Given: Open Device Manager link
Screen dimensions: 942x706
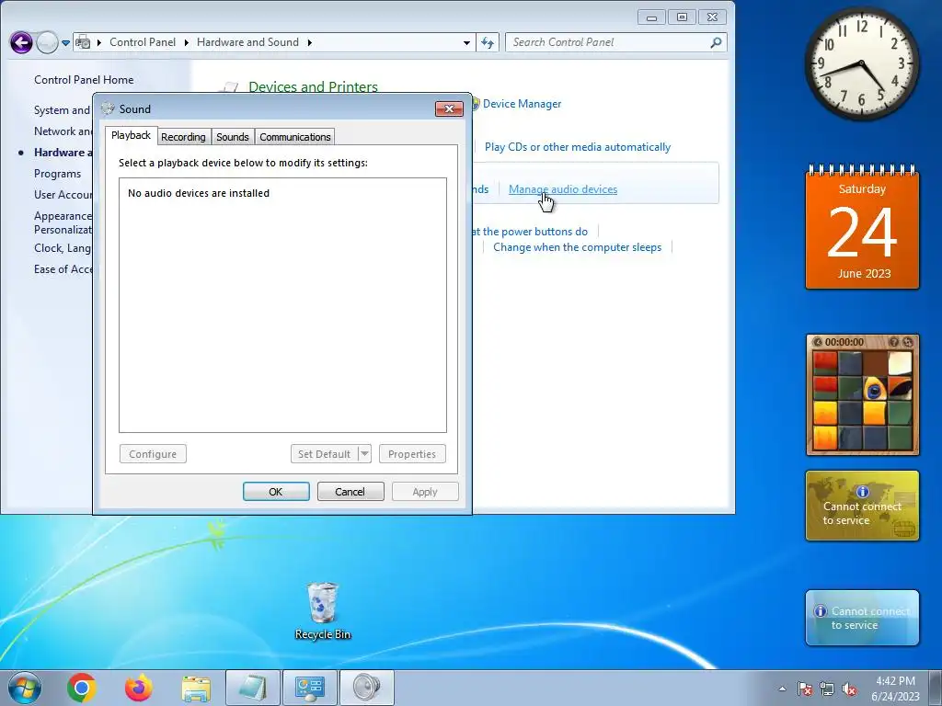Looking at the screenshot, I should [x=522, y=104].
